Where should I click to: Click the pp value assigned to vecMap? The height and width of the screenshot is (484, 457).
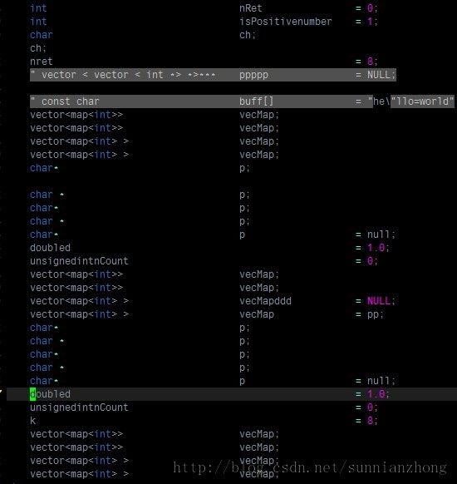click(x=373, y=314)
